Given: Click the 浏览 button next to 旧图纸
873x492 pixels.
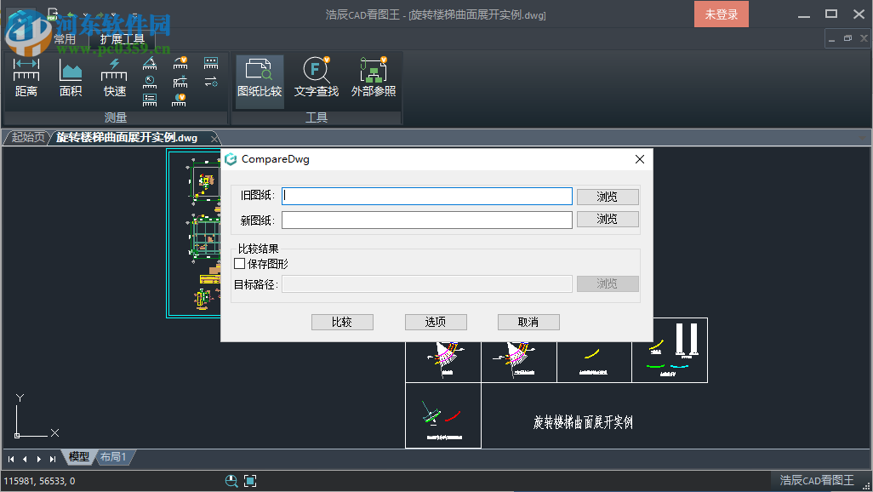Looking at the screenshot, I should [608, 196].
